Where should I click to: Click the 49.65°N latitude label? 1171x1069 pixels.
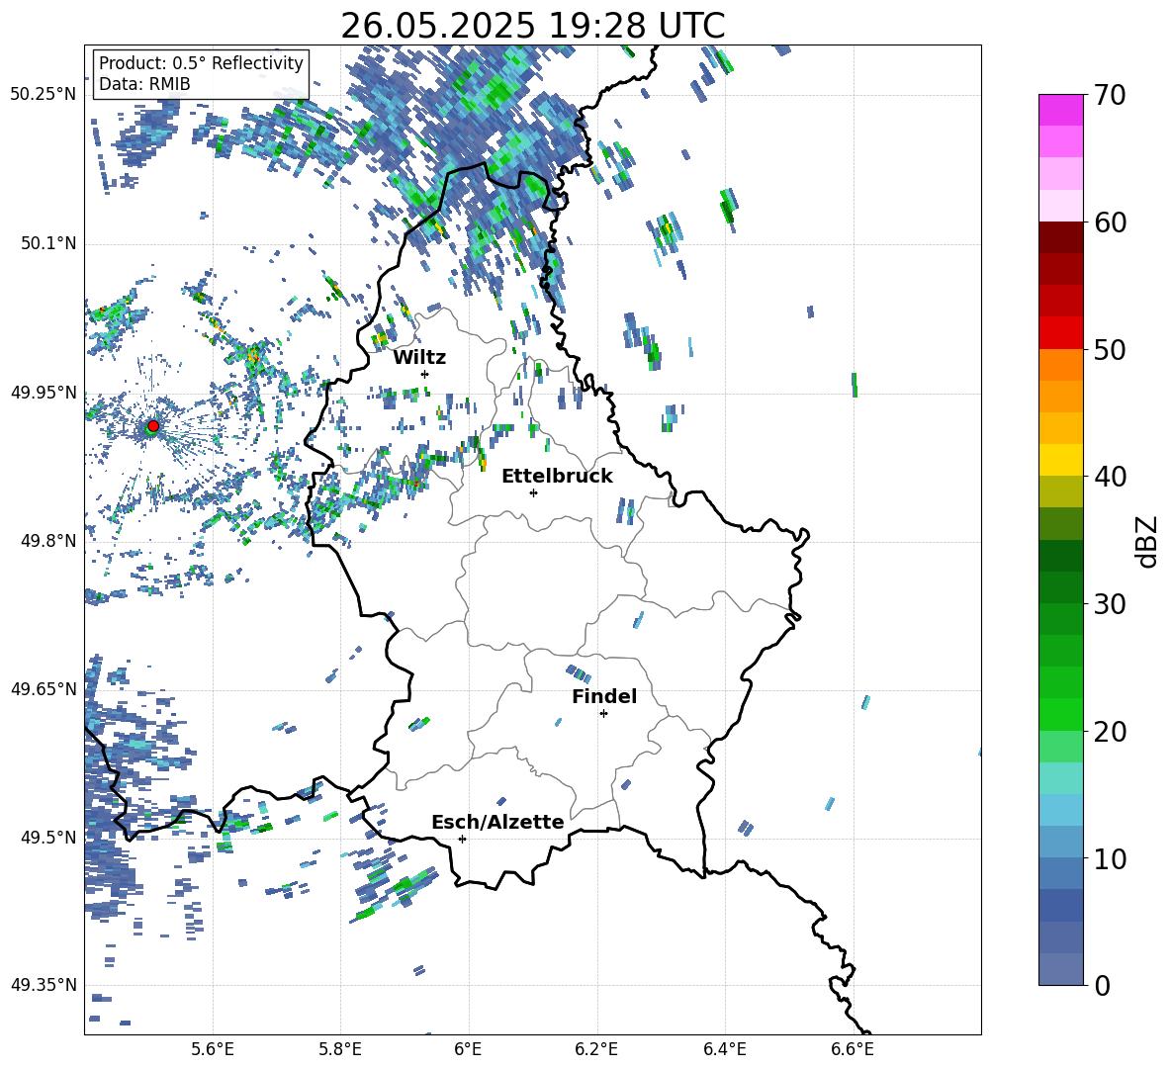point(44,688)
